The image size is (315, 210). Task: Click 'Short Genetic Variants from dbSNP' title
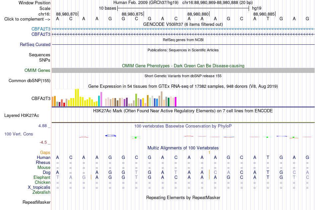pyautogui.click(x=183, y=76)
